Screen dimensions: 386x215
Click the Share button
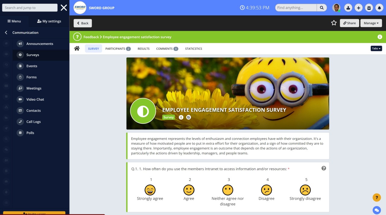click(x=349, y=23)
